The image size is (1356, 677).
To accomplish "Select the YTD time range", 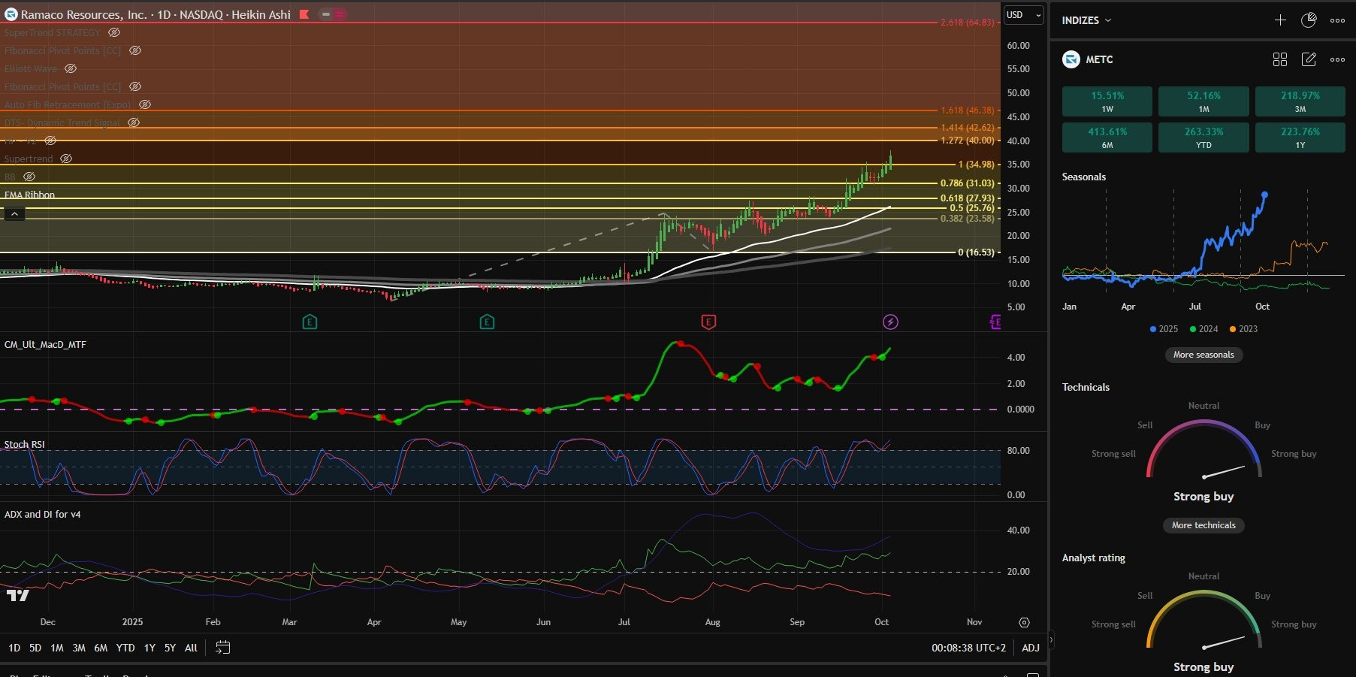I will click(125, 648).
